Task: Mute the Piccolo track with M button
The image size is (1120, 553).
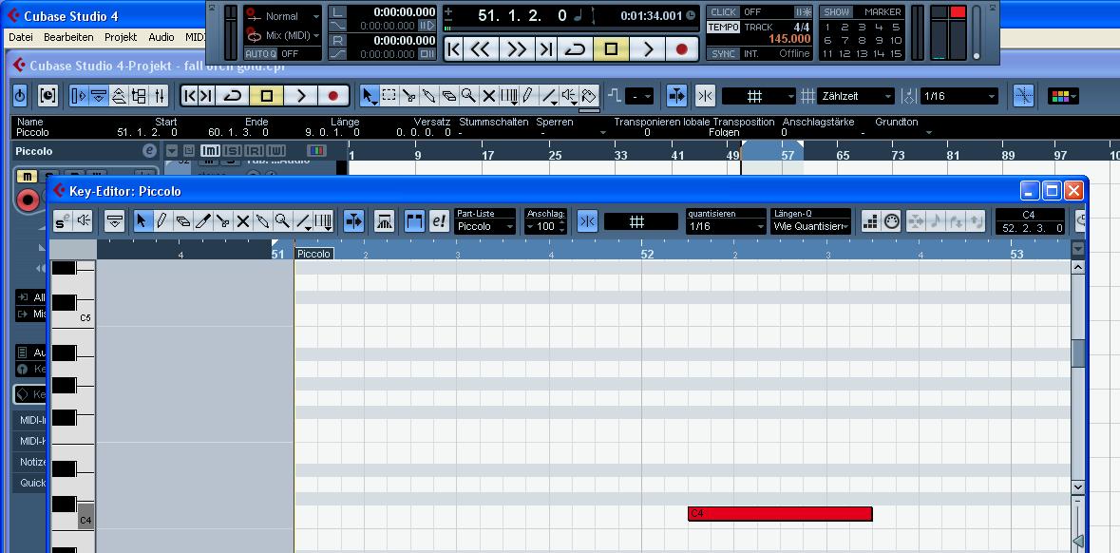Action: pyautogui.click(x=27, y=177)
